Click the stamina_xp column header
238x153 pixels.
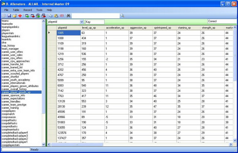coord(189,28)
